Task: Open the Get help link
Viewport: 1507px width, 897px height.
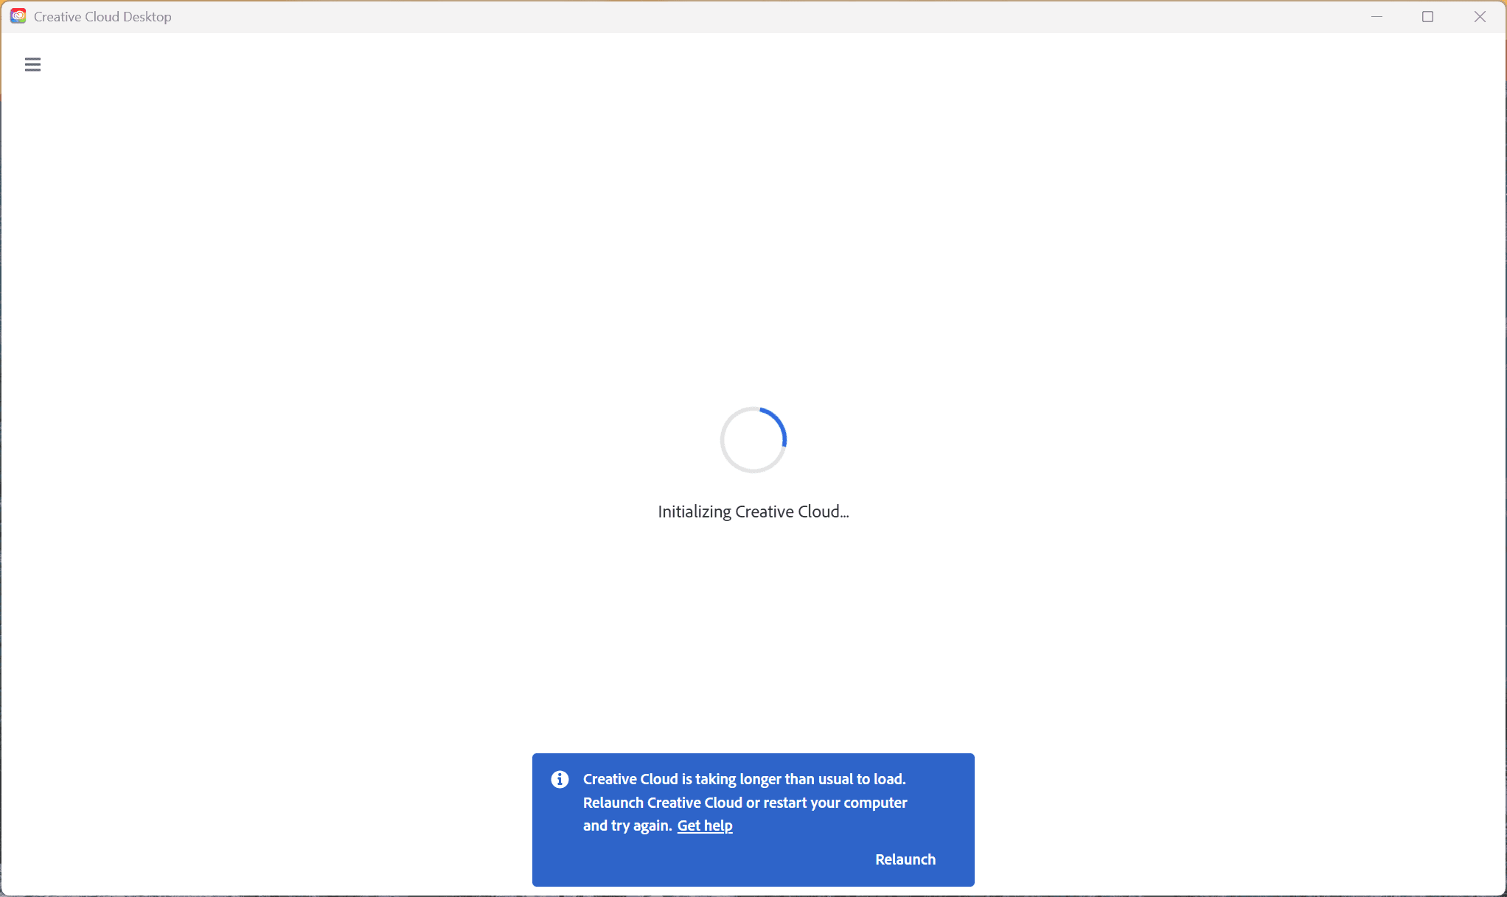Action: 705,826
